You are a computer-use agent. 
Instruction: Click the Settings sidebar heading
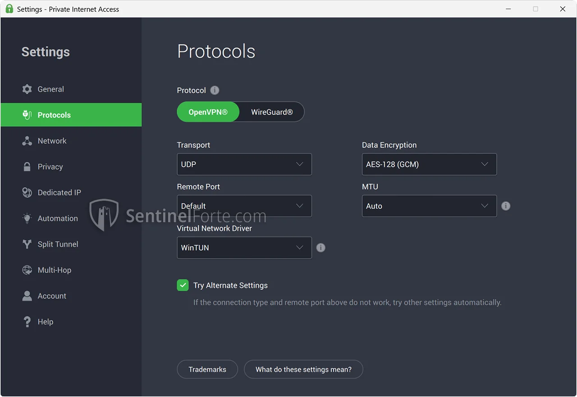[46, 52]
